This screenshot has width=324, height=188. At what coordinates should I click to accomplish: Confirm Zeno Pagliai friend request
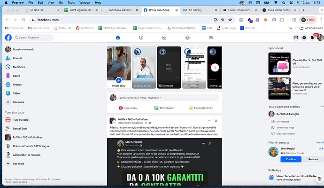pyautogui.click(x=291, y=159)
